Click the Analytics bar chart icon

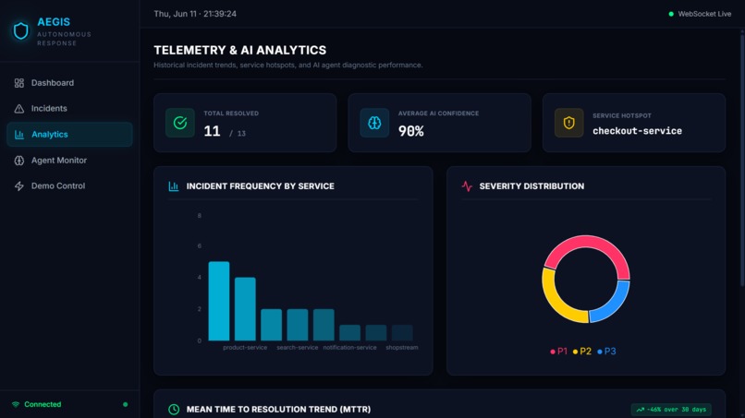tap(19, 135)
